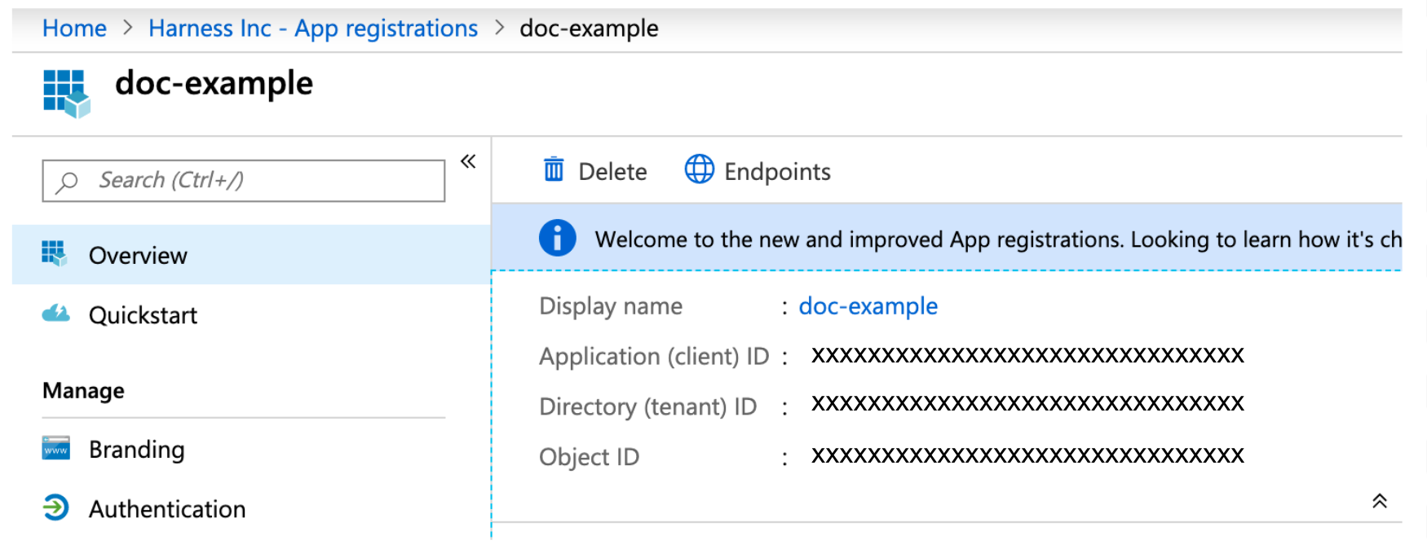
Task: Click the magnifier icon in search box
Action: [67, 181]
